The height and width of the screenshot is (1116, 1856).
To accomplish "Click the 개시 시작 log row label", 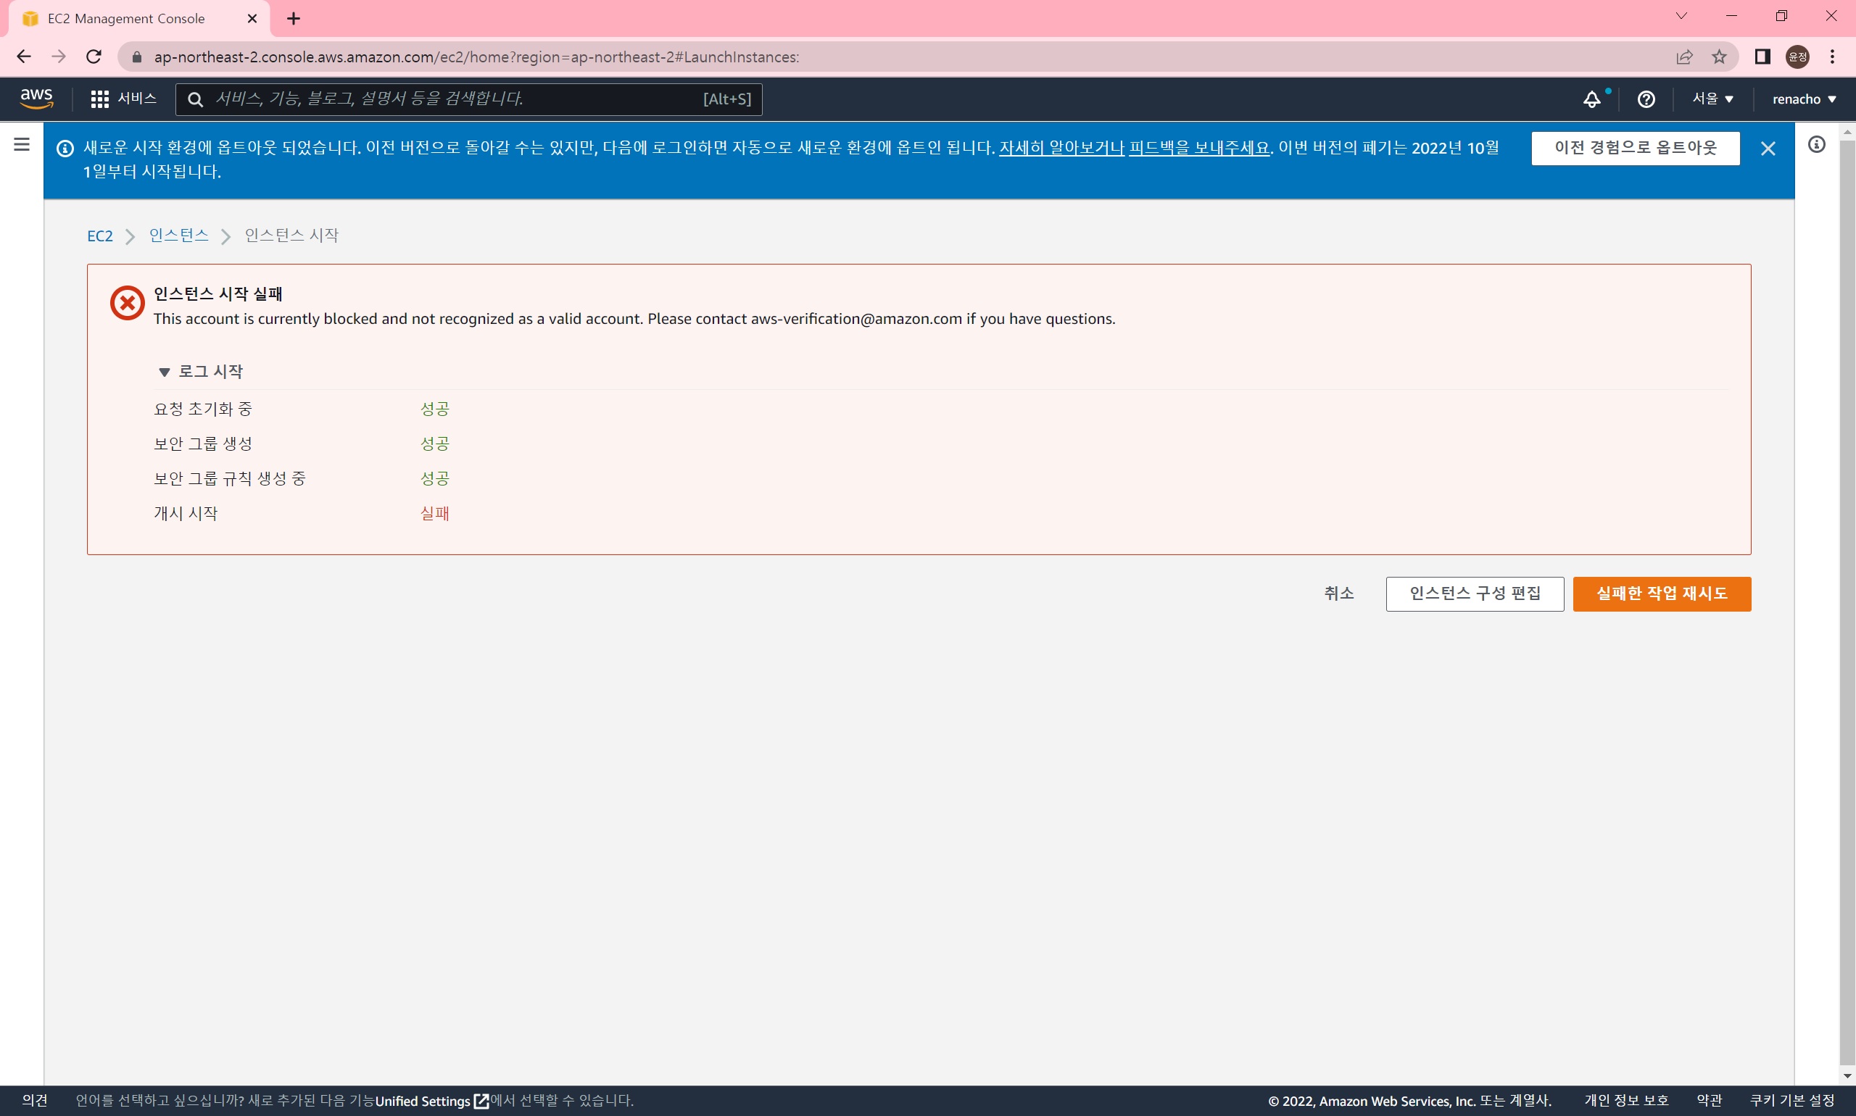I will click(186, 514).
